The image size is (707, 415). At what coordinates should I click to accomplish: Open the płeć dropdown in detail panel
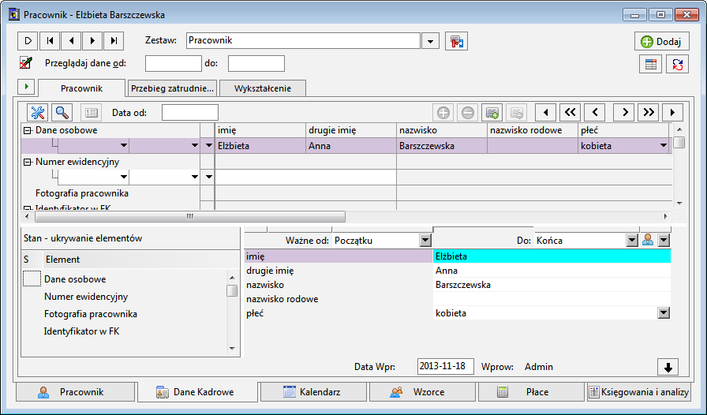pyautogui.click(x=664, y=313)
